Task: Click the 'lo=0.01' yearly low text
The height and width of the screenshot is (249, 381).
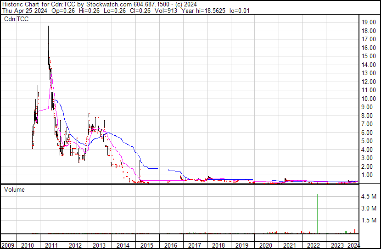Action: (240, 11)
